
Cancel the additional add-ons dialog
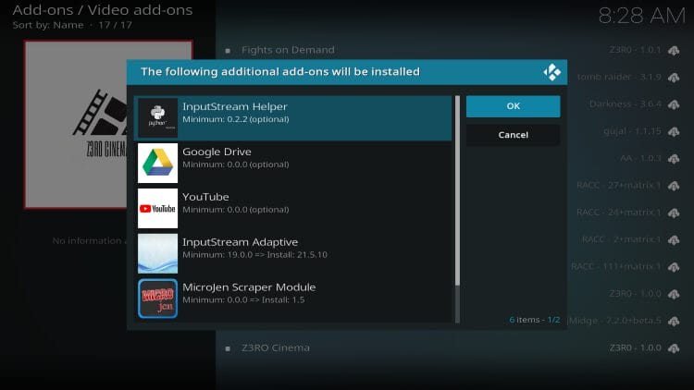click(x=513, y=135)
